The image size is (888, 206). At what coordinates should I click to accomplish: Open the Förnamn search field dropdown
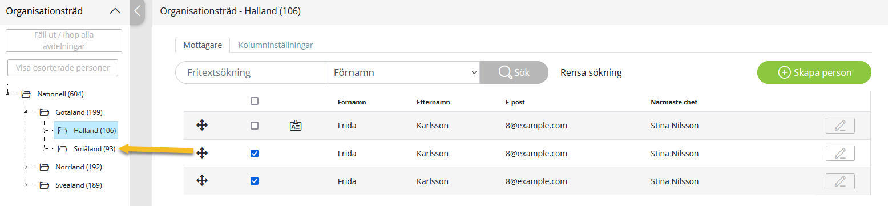click(403, 73)
